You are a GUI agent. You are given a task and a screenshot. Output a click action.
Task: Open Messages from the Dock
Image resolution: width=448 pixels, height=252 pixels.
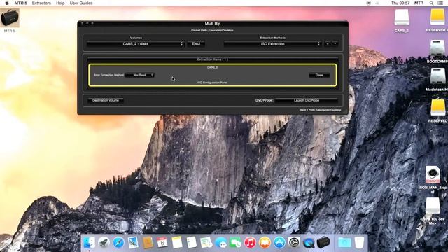coord(221,243)
